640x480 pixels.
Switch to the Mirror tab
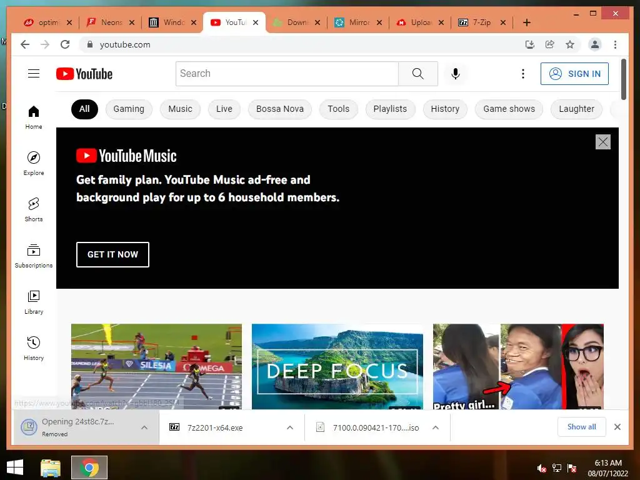(x=359, y=22)
